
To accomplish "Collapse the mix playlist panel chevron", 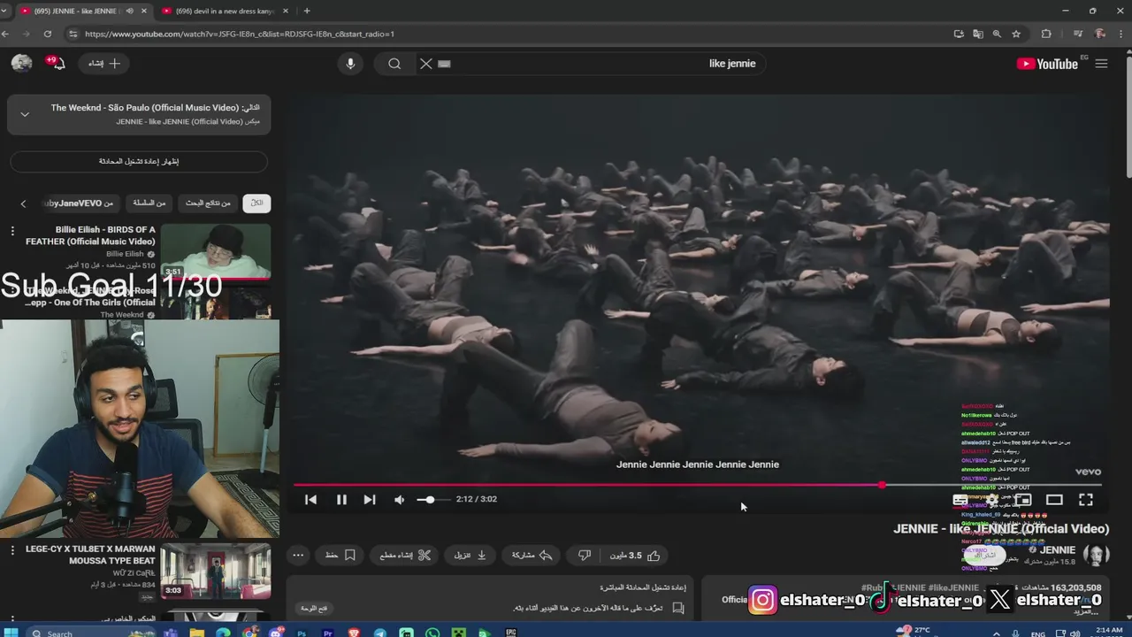I will pos(25,114).
